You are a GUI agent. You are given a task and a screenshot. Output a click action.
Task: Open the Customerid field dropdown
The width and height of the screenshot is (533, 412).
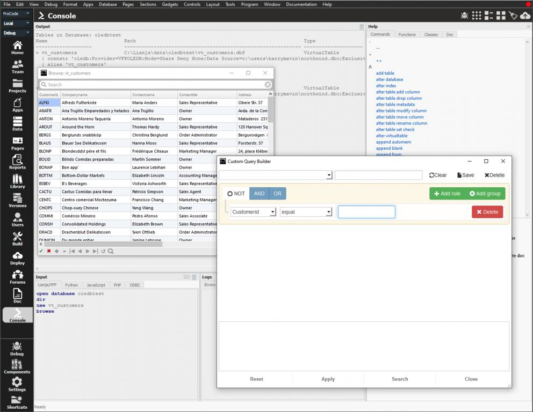tap(253, 212)
